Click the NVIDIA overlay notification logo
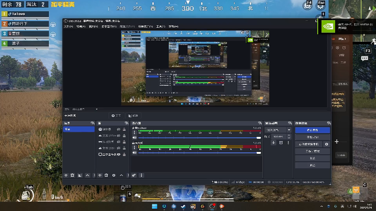Viewport: 376px width, 211px height. pyautogui.click(x=328, y=26)
